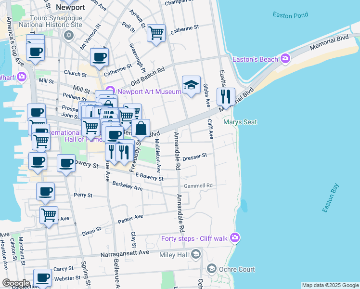360x289 pixels.
Task: Select the coffee cup marker below John St
Action: coord(36,113)
